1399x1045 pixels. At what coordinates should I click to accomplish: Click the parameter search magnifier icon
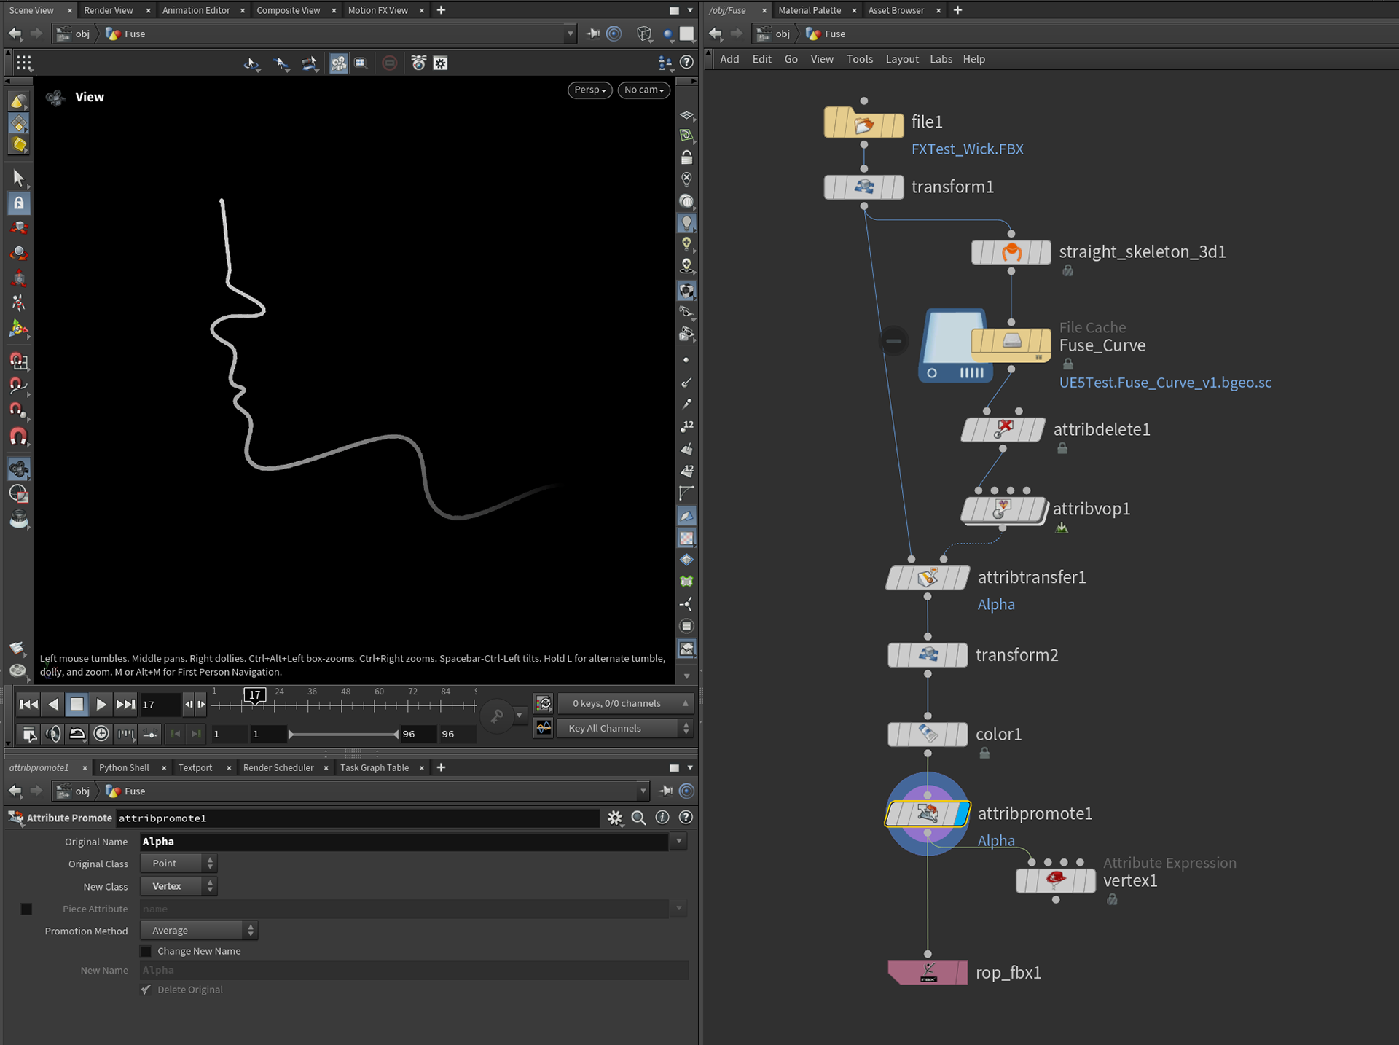click(639, 818)
